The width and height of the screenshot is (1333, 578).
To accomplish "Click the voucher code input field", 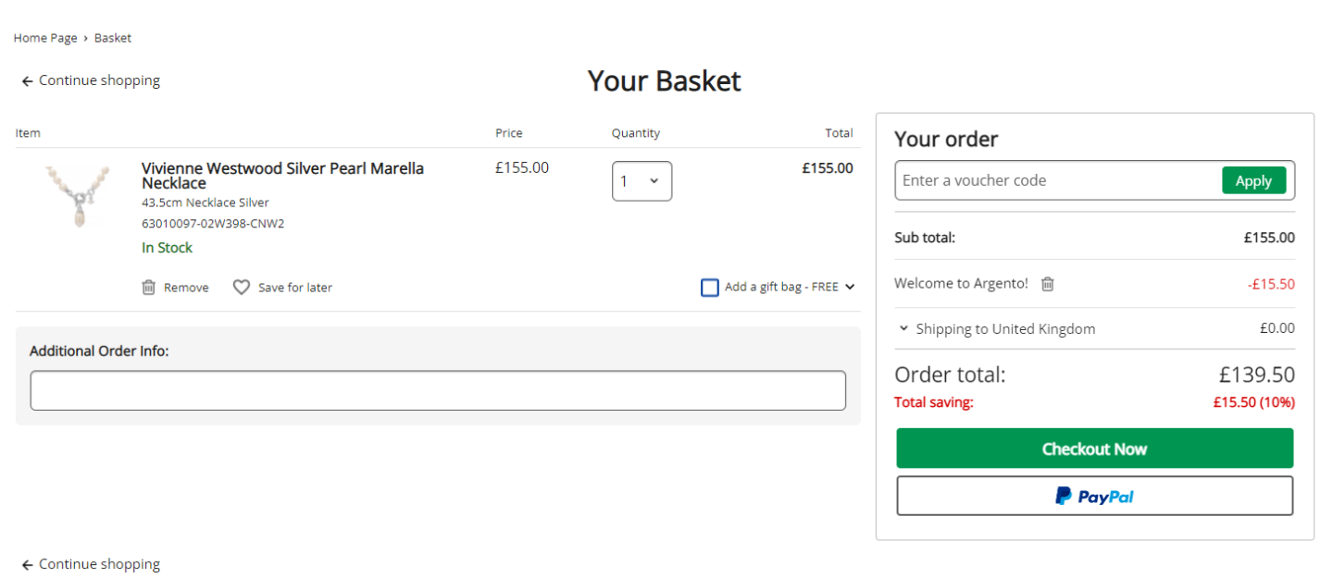I will pyautogui.click(x=1055, y=180).
